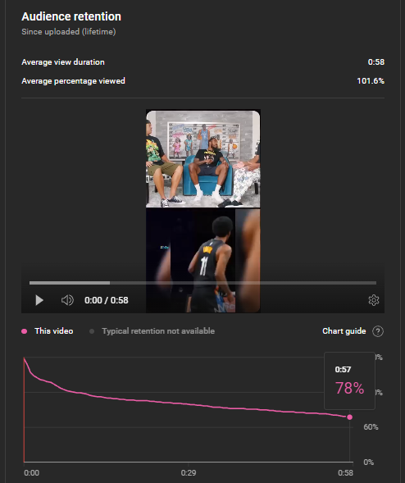Click the Typical retention not available legend
This screenshot has width=405, height=483.
pyautogui.click(x=158, y=331)
